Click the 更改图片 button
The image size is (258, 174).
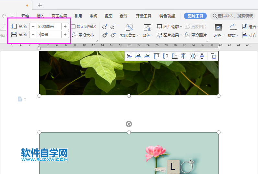196,27
